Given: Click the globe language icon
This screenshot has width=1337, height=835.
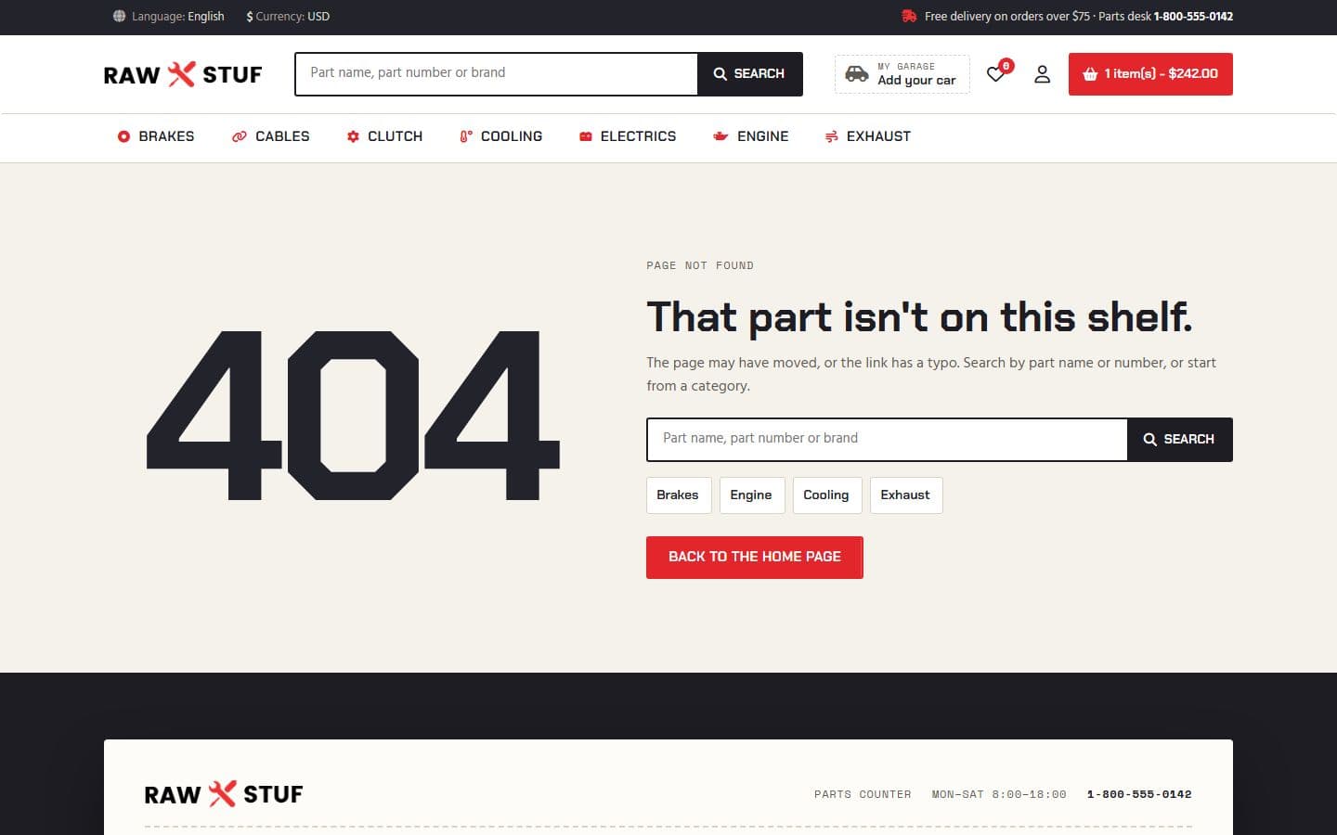Looking at the screenshot, I should 119,17.
